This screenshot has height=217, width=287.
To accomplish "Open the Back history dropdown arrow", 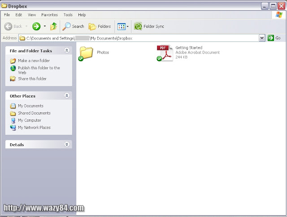I will pos(26,26).
